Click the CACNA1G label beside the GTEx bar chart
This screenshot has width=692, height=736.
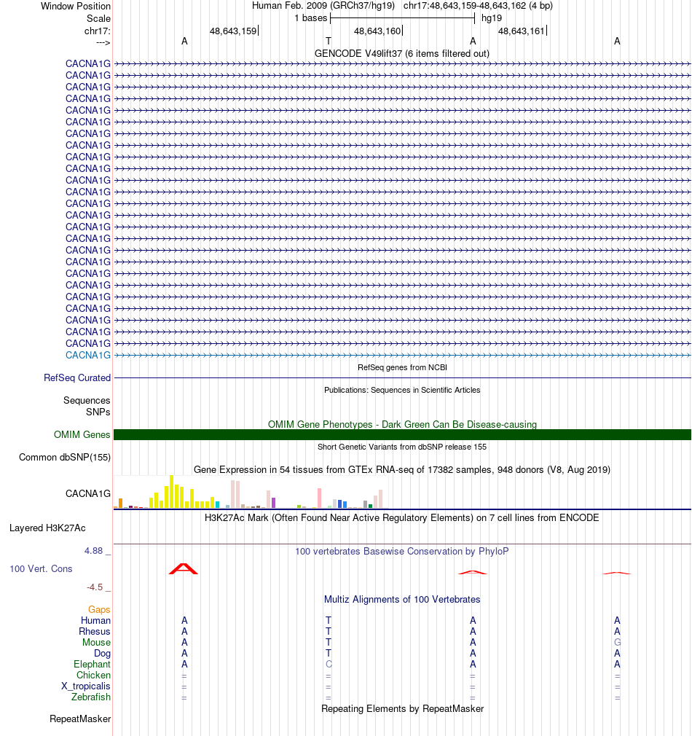88,493
